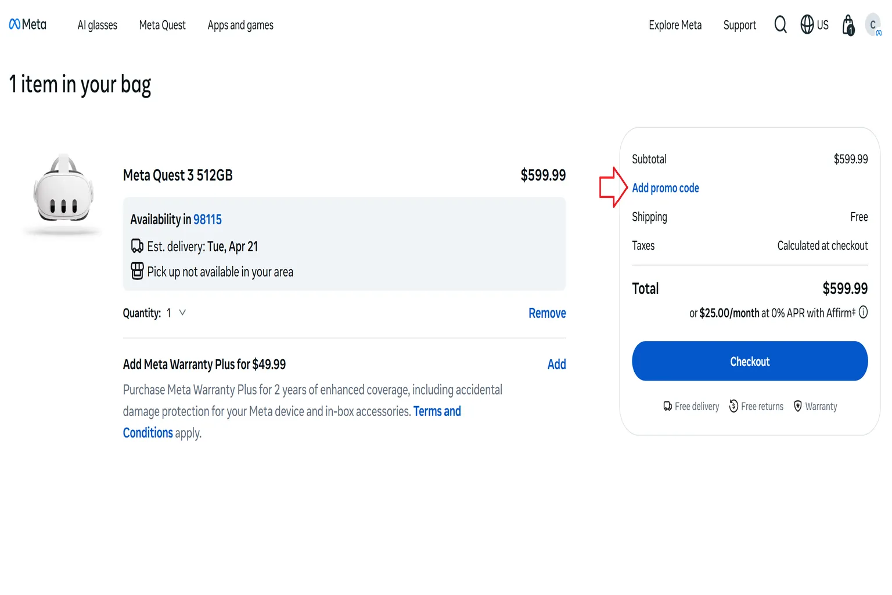Remove Meta Quest 3 from bag

pos(547,313)
